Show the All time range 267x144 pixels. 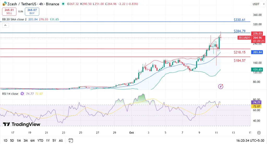(61, 141)
